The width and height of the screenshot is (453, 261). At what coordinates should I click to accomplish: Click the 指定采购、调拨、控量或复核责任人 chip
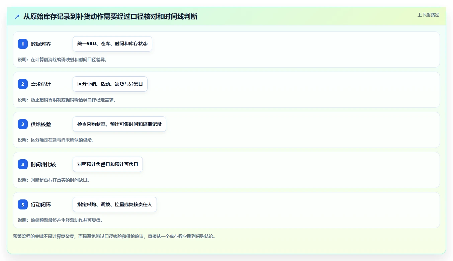click(x=115, y=204)
